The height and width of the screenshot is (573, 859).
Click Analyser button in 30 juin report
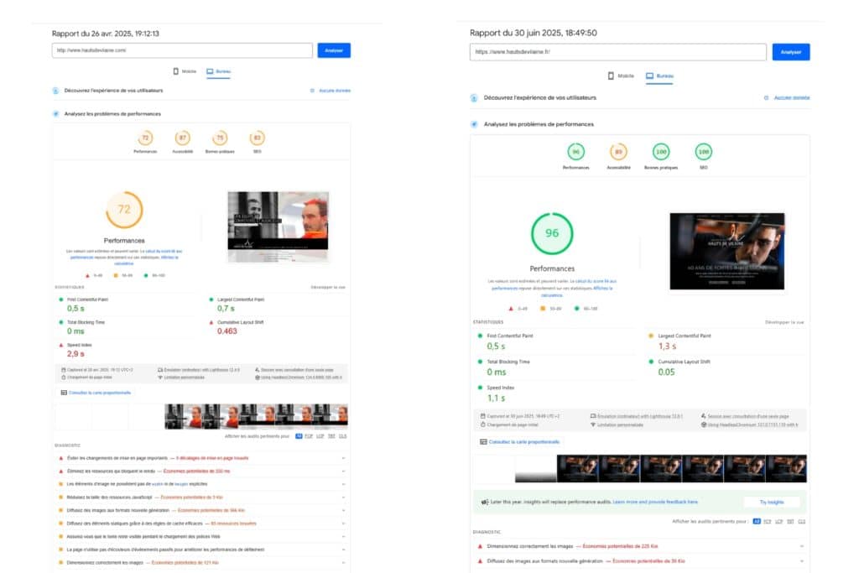790,52
